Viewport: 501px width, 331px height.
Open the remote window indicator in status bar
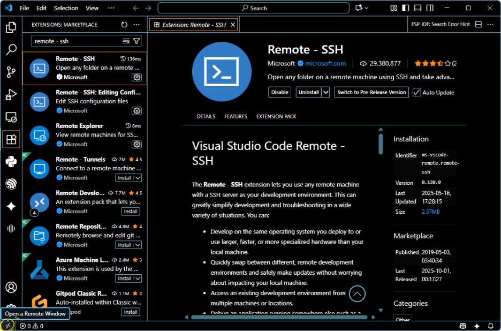click(x=8, y=326)
